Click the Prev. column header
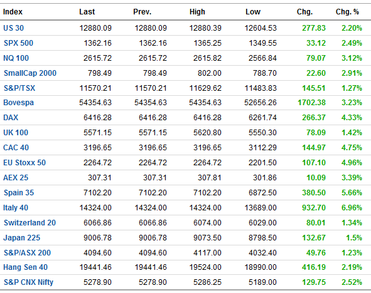371x293 pixels. (x=142, y=12)
